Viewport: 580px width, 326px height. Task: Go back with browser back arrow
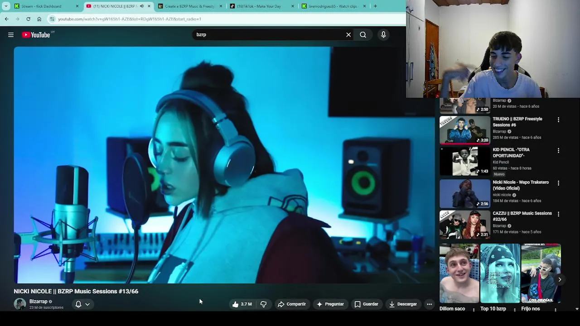click(6, 19)
